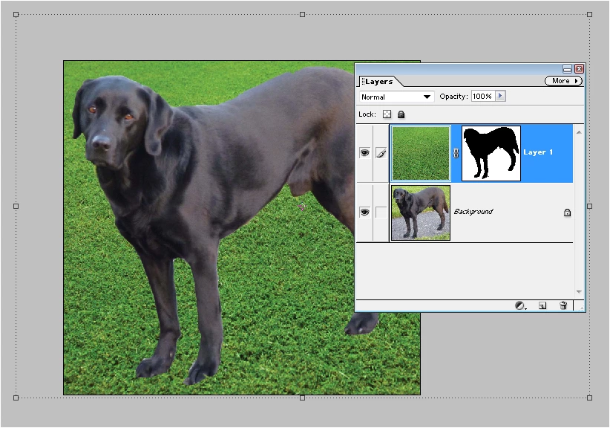610x428 pixels.
Task: Click the bottom-center transform handle
Action: click(x=302, y=398)
